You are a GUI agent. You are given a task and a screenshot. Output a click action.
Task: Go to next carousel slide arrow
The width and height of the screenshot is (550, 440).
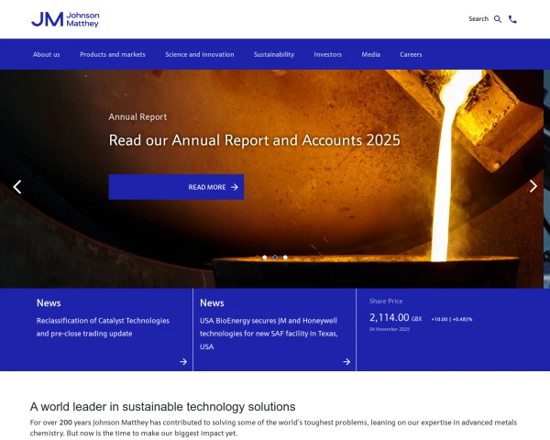point(533,186)
